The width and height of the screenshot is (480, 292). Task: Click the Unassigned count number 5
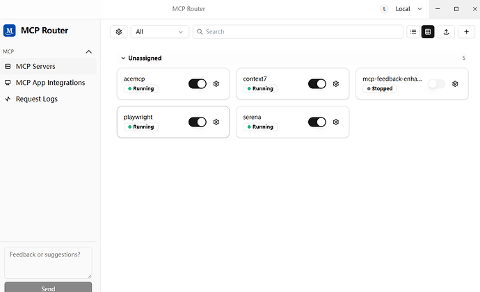(x=464, y=58)
